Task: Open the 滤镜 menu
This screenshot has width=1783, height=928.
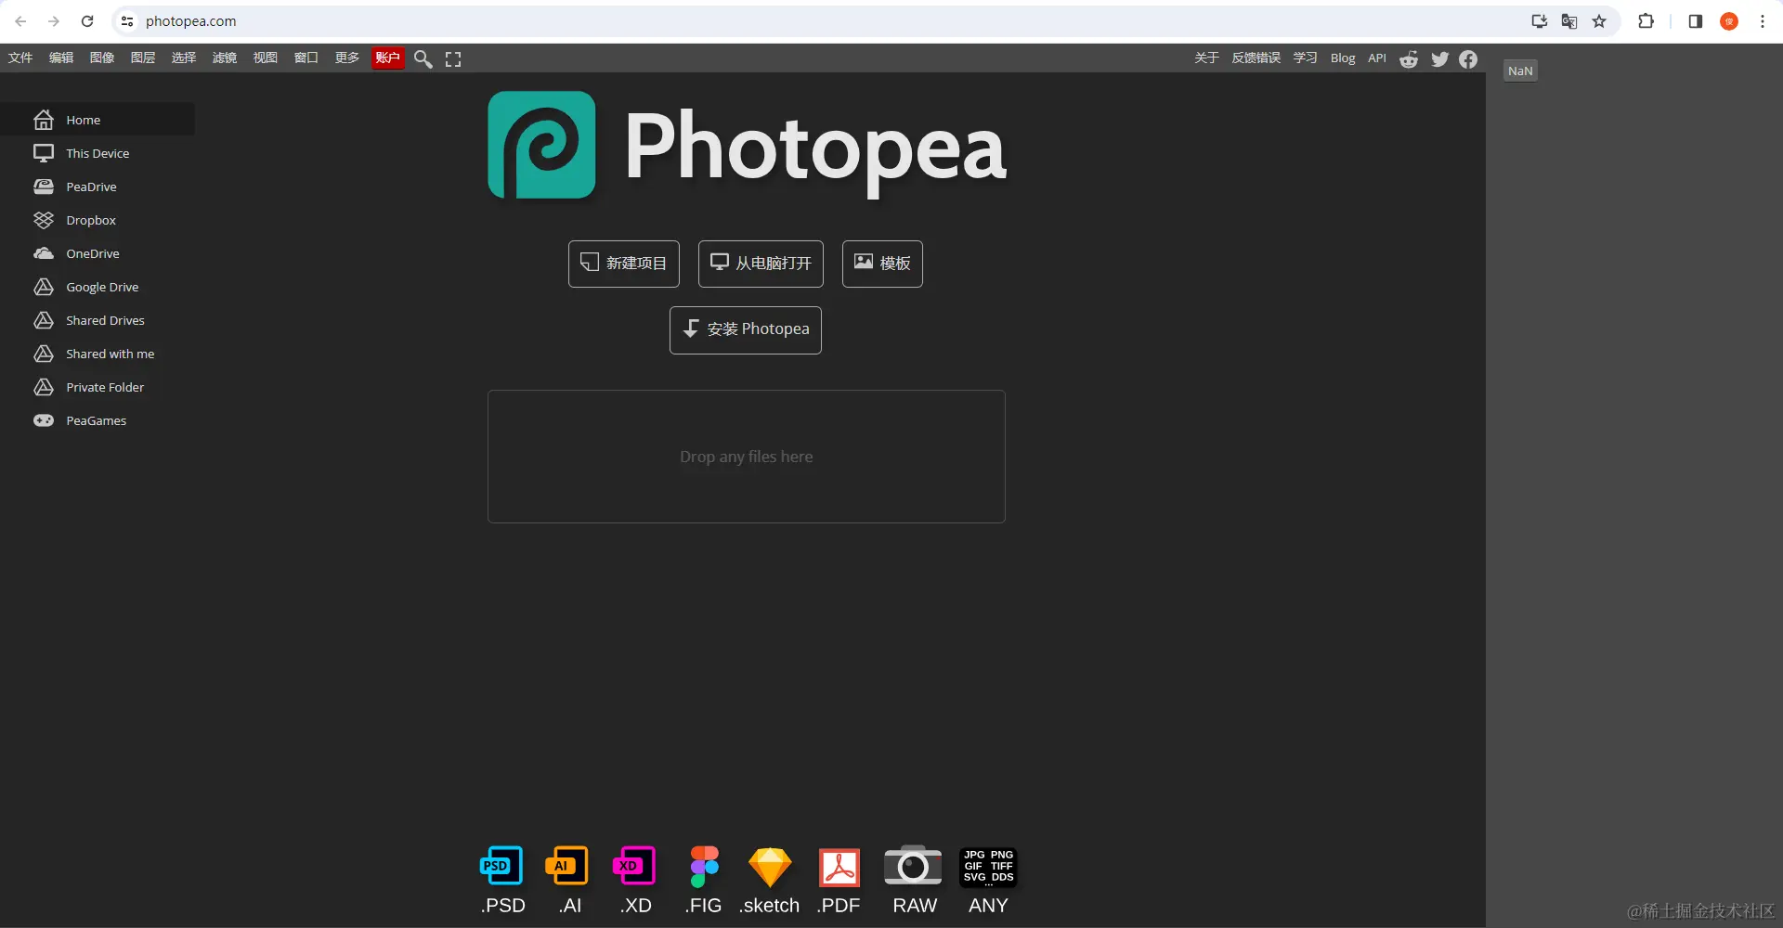Action: coord(225,58)
